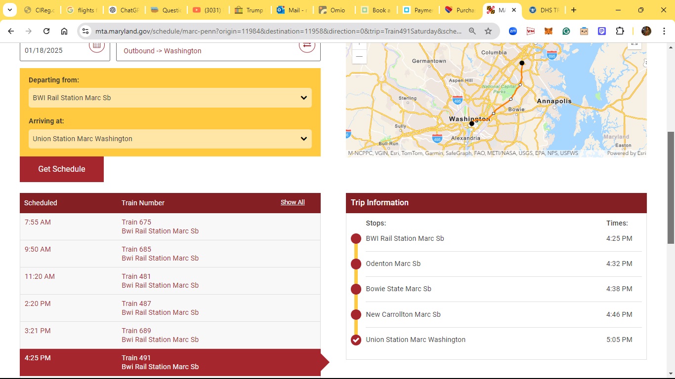Select Train 487 at 2:20 PM

[x=170, y=308]
